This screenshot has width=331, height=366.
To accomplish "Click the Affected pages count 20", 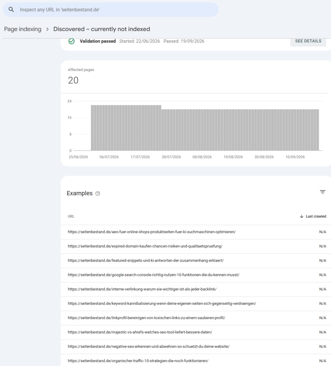I will [x=73, y=80].
